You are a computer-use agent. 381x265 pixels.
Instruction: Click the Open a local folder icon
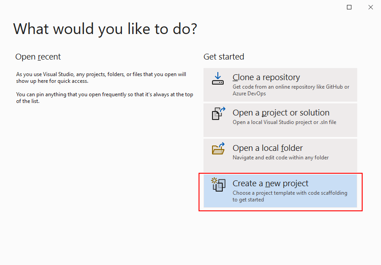click(218, 149)
